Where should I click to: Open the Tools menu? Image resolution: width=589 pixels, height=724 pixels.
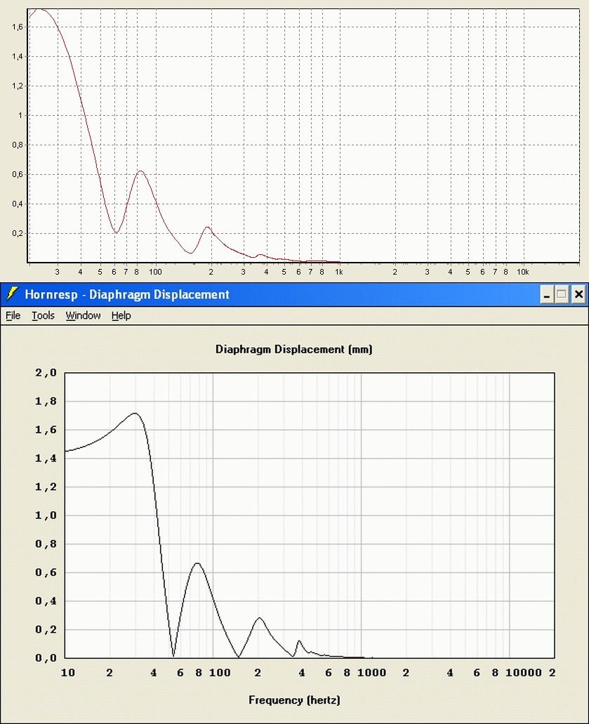43,315
